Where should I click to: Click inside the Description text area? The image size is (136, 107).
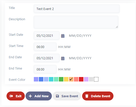pos(76,22)
